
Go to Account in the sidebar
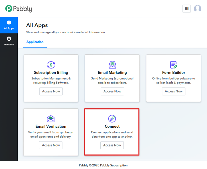click(x=9, y=41)
